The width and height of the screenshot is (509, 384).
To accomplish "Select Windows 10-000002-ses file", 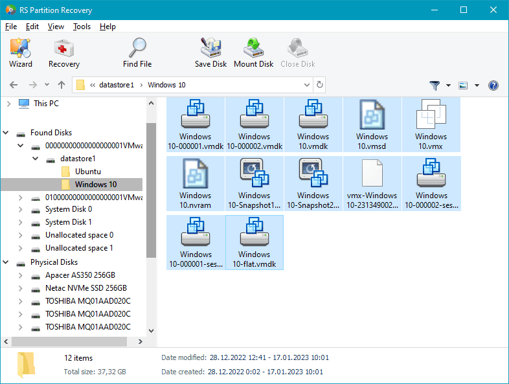I will pyautogui.click(x=431, y=184).
